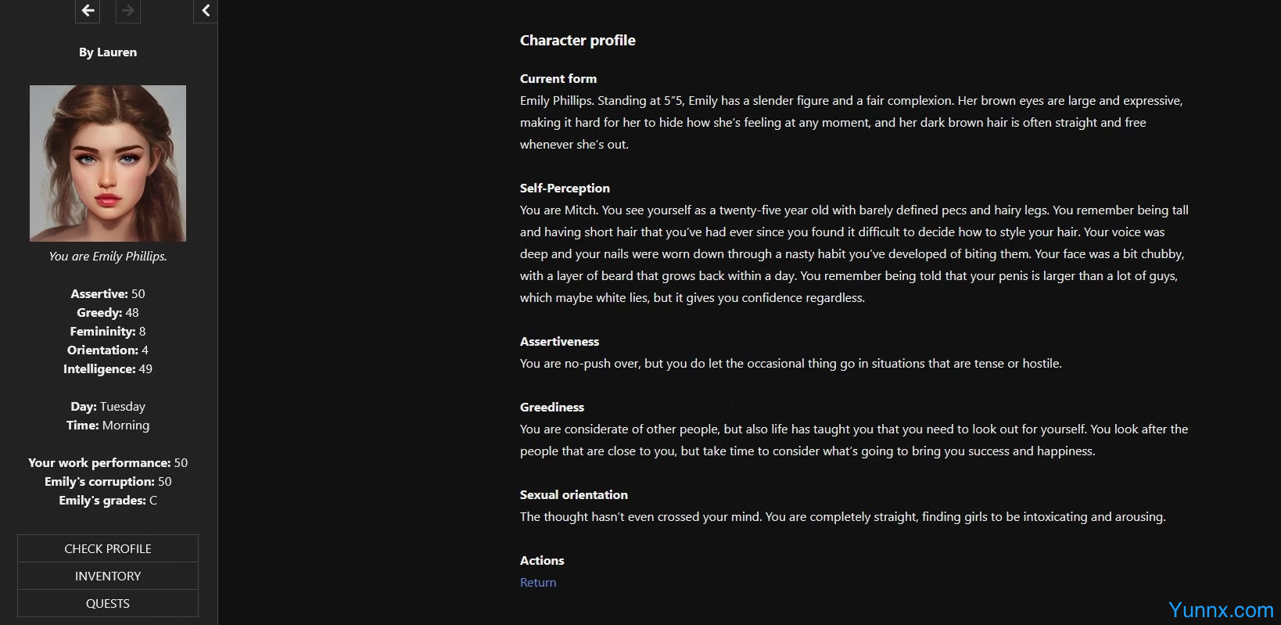Switch to the QUESTS screen
Screen dimensions: 1281x625
pos(107,603)
